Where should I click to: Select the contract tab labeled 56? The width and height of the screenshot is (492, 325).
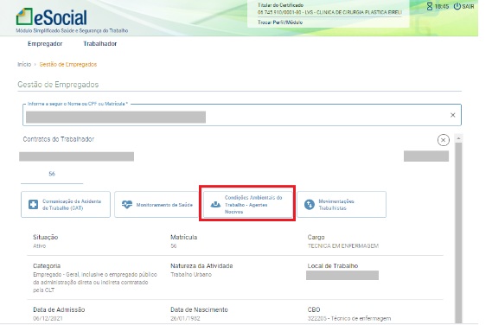coord(52,174)
